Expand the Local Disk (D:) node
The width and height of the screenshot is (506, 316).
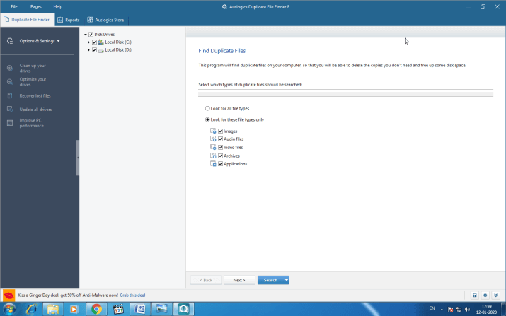click(x=88, y=50)
